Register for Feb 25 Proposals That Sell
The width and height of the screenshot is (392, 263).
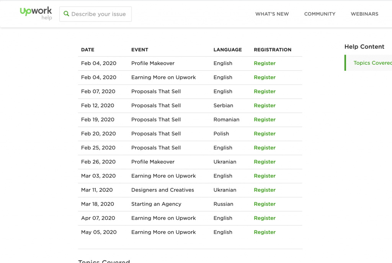[x=265, y=148]
